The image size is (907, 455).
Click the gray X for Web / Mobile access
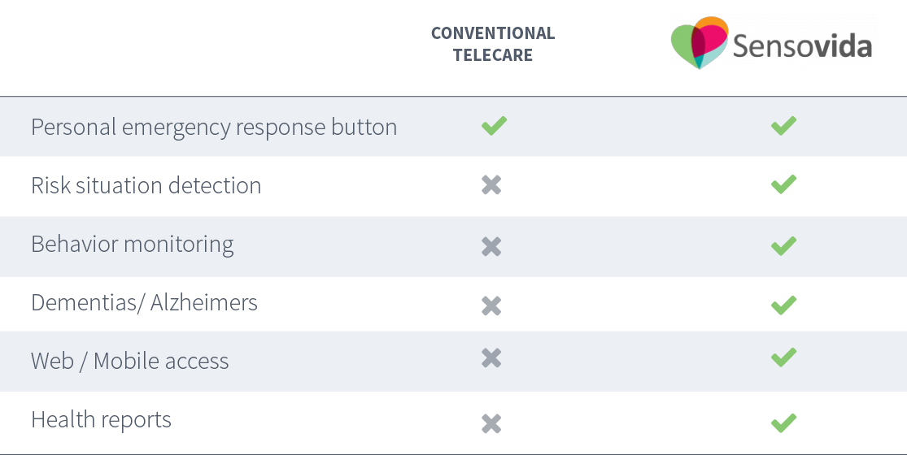click(x=491, y=358)
